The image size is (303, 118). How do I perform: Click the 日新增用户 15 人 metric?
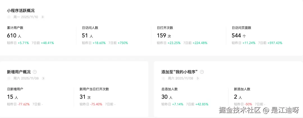pyautogui.click(x=13, y=97)
